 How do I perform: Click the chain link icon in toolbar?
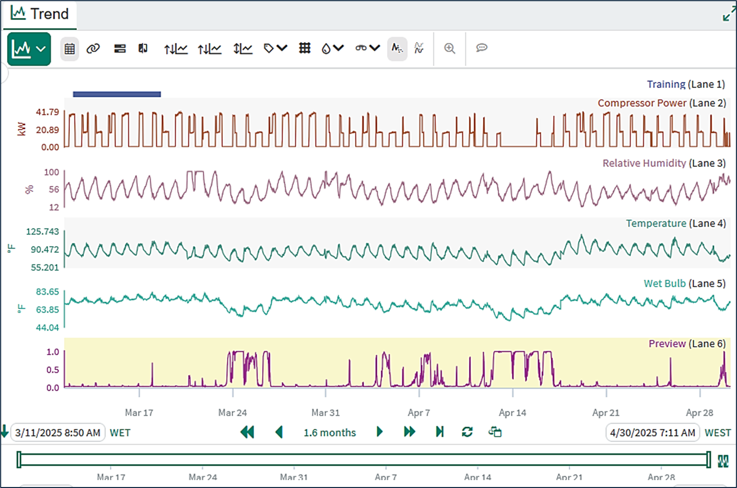pos(93,48)
